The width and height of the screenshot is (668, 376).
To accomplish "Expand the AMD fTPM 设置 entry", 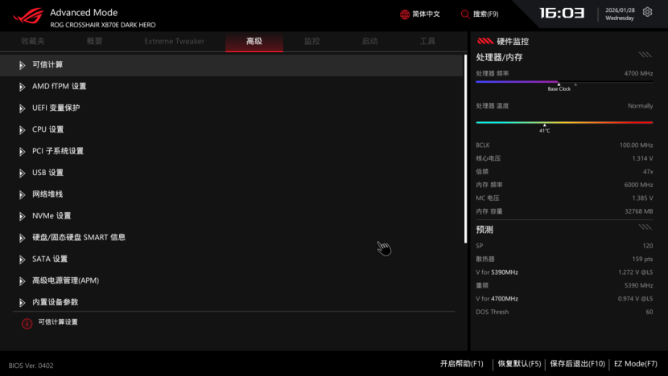I will (59, 87).
